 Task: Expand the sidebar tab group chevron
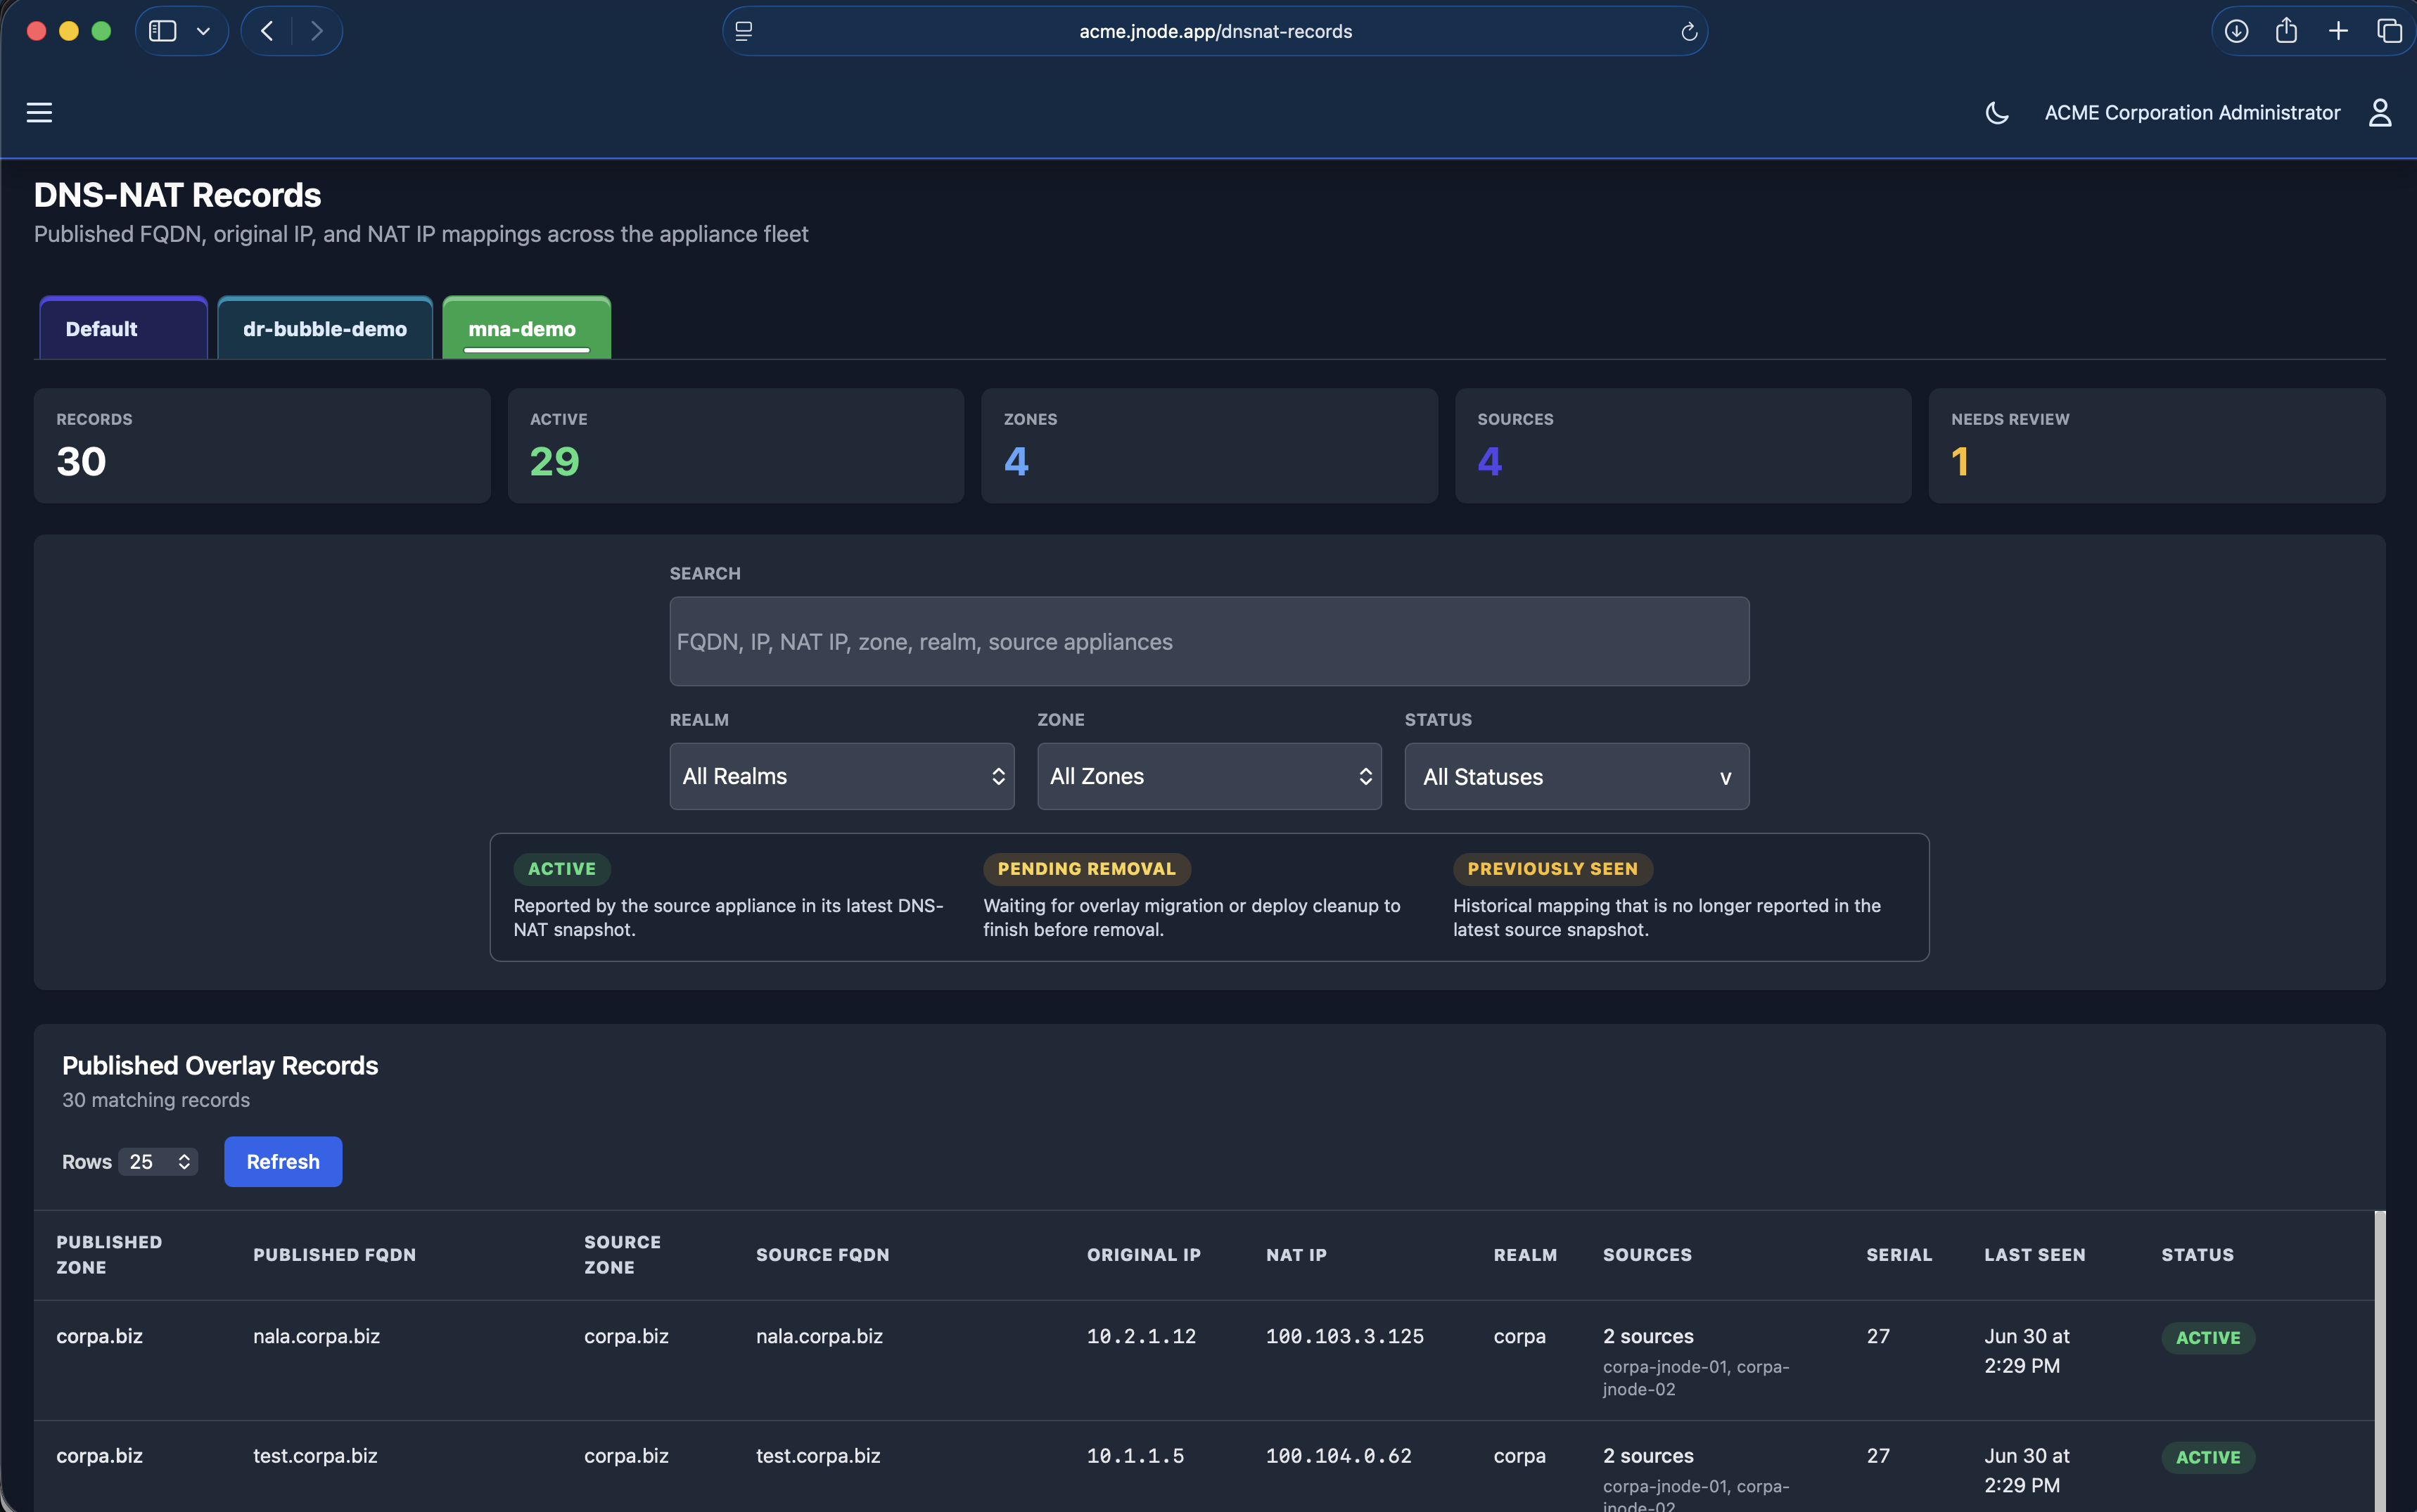tap(204, 31)
